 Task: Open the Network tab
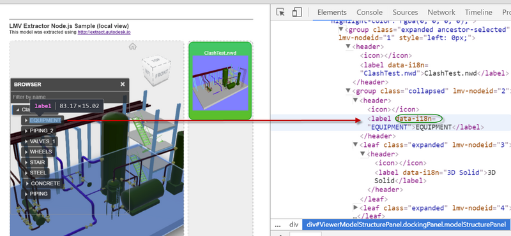click(x=441, y=12)
